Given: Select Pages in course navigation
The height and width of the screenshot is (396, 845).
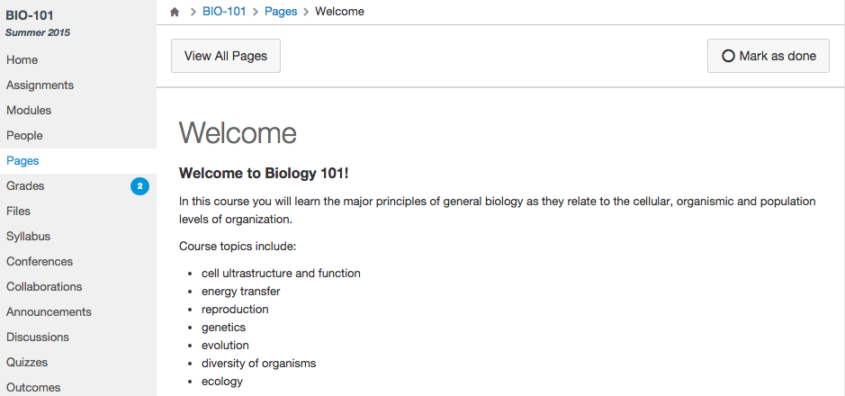Looking at the screenshot, I should pyautogui.click(x=22, y=161).
